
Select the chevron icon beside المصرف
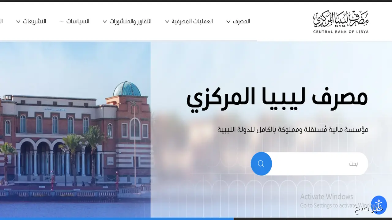pos(228,22)
